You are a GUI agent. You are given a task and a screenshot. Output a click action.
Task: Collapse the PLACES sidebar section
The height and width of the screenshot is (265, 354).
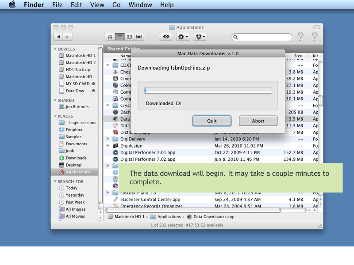(x=55, y=116)
